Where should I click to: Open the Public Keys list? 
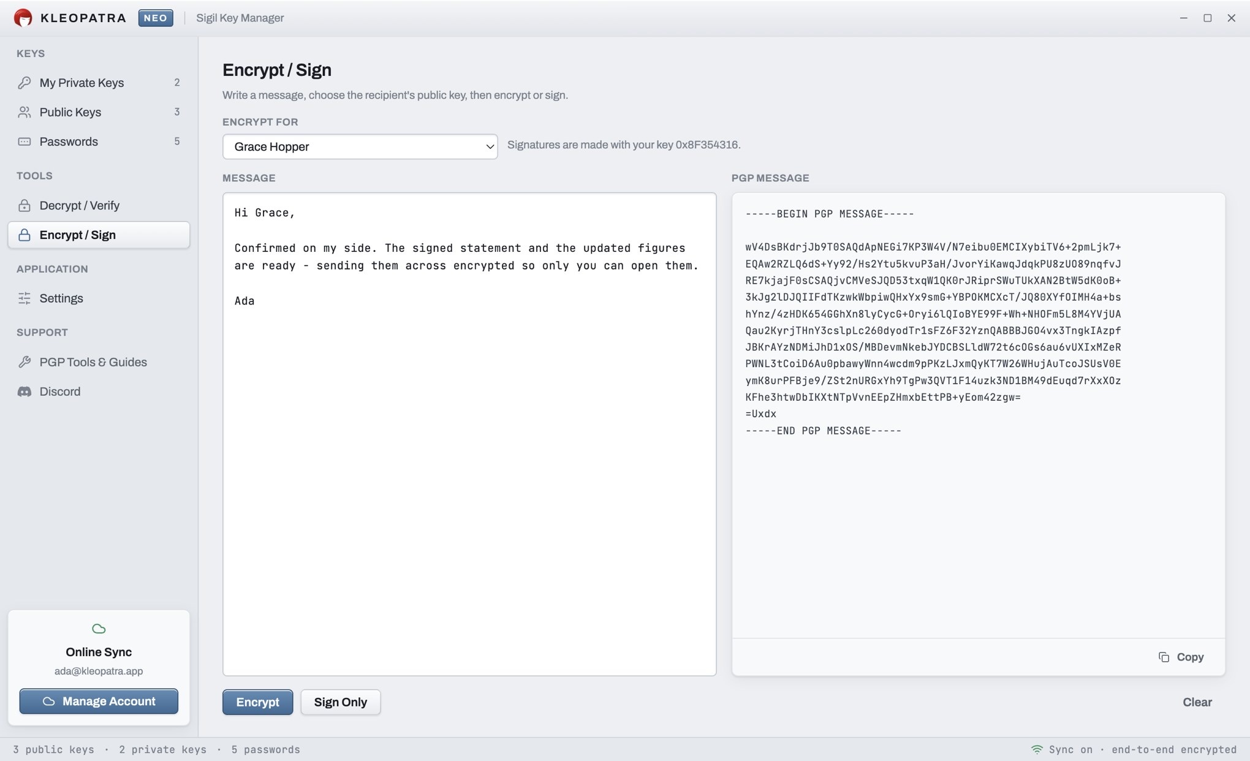(99, 112)
